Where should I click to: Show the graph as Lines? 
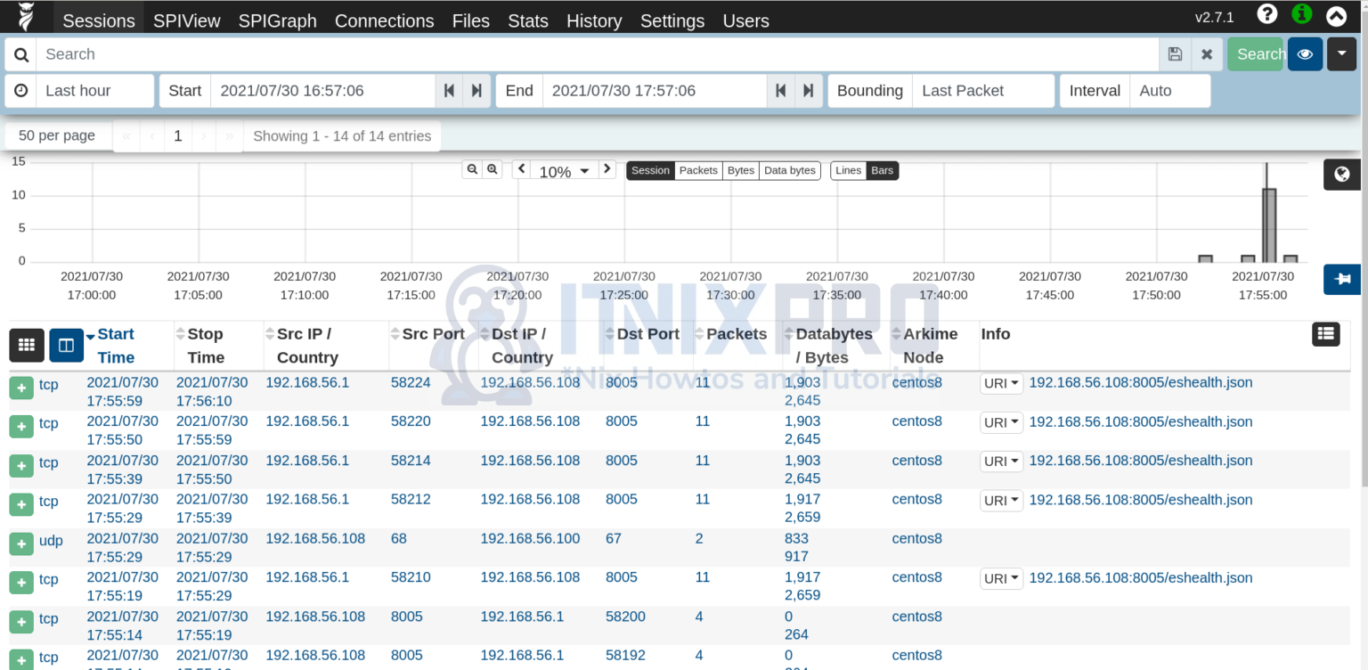pyautogui.click(x=849, y=170)
